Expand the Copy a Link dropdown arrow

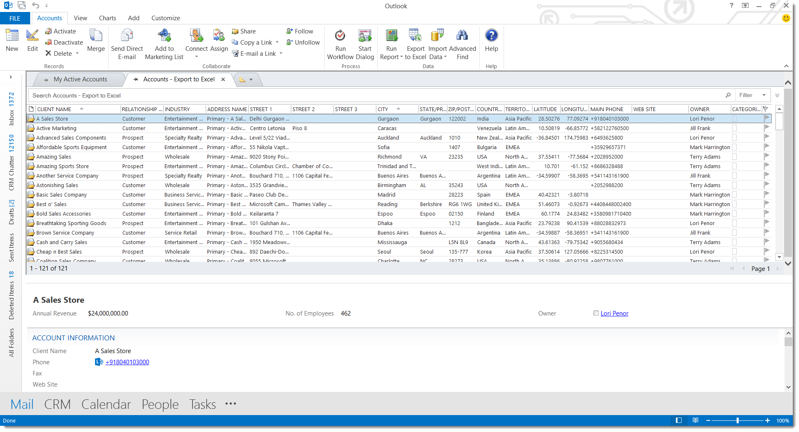(277, 43)
